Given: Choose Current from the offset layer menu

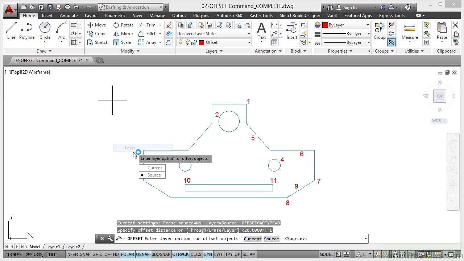Looking at the screenshot, I should (152, 168).
